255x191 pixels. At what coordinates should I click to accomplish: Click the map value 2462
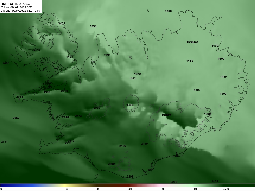click(215, 181)
